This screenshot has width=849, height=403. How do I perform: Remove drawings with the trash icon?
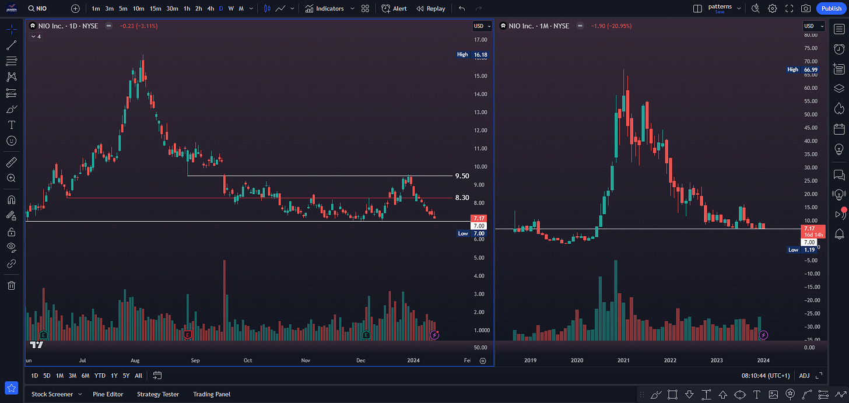(12, 285)
